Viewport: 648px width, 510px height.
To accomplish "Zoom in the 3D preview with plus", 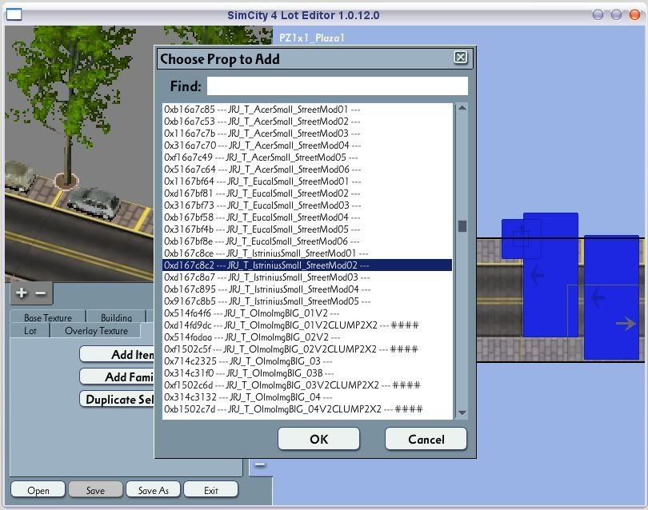I will pyautogui.click(x=22, y=293).
